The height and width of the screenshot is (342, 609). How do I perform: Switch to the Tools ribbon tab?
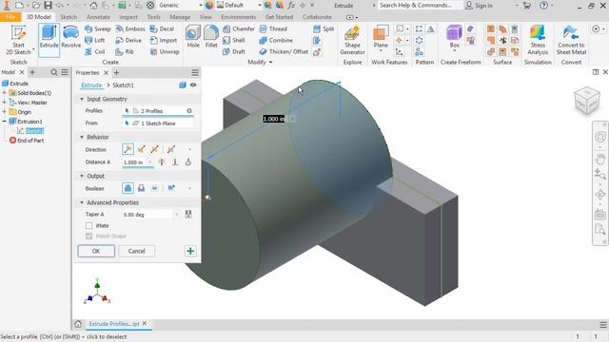click(153, 17)
